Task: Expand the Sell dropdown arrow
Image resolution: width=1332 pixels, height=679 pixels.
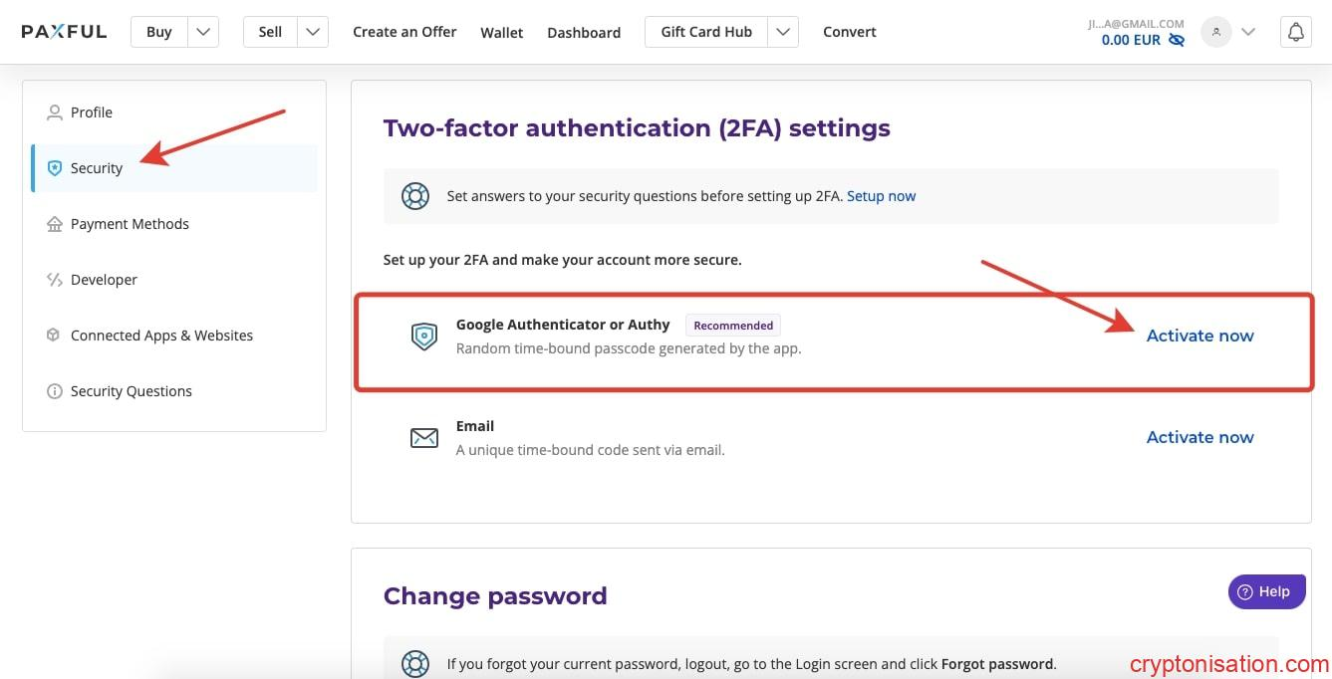Action: pos(313,32)
